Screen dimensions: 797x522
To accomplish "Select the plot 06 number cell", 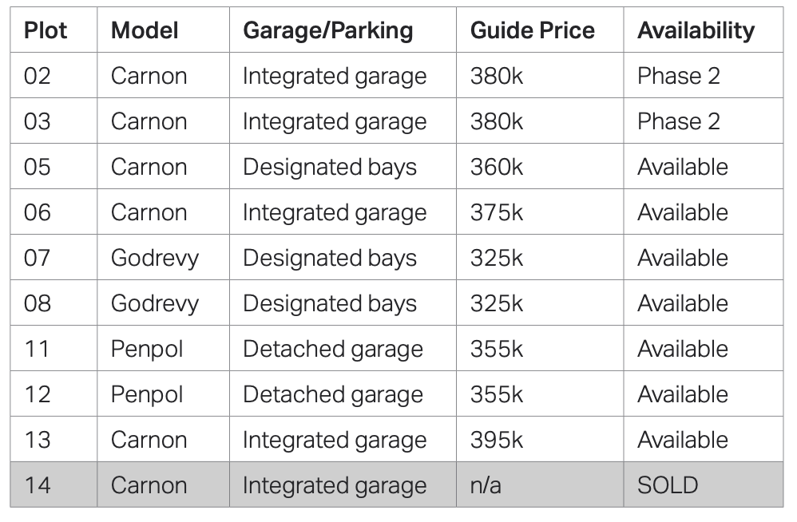I will pos(38,212).
